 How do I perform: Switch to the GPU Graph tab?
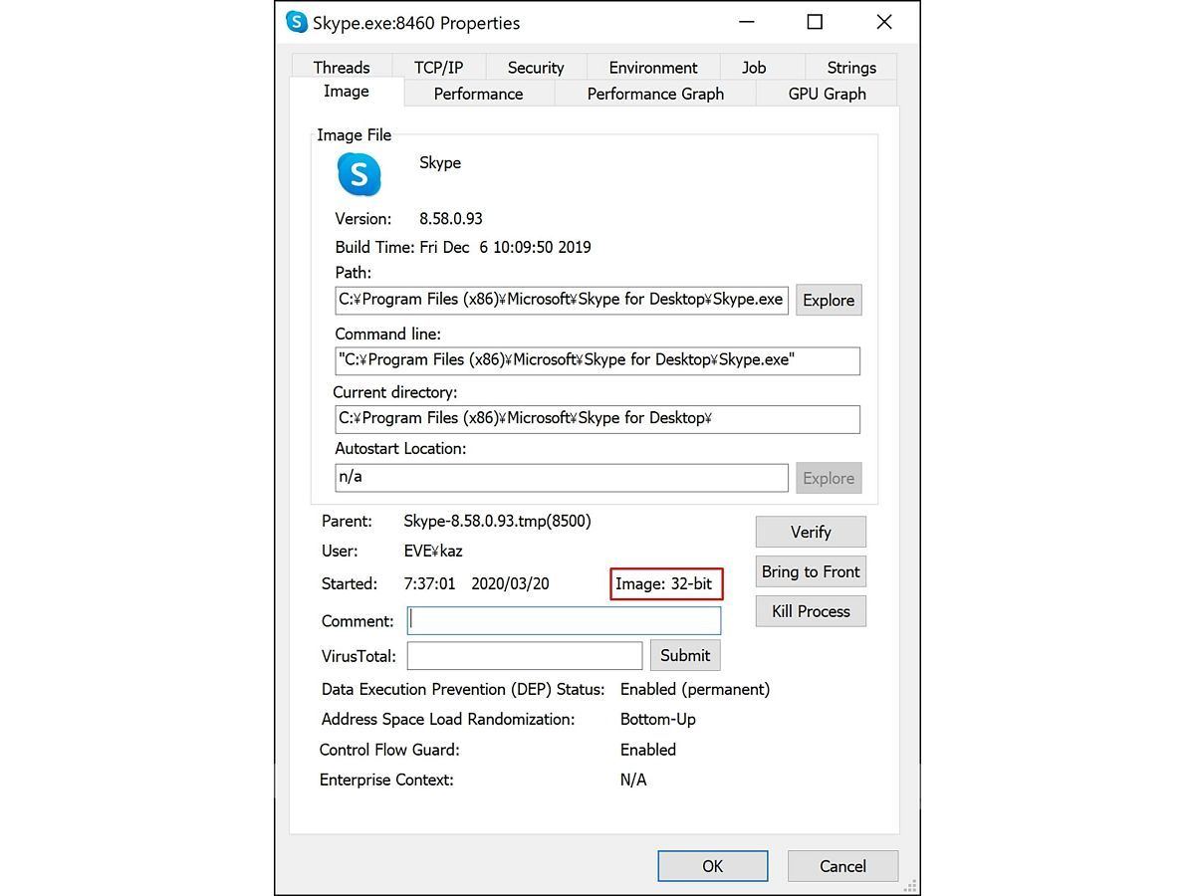point(827,94)
